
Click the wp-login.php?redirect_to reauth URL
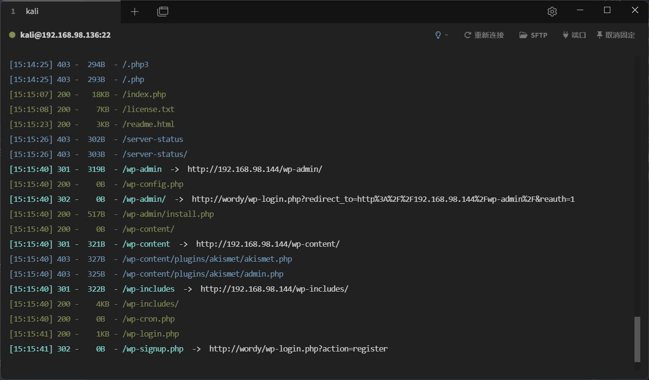click(383, 199)
